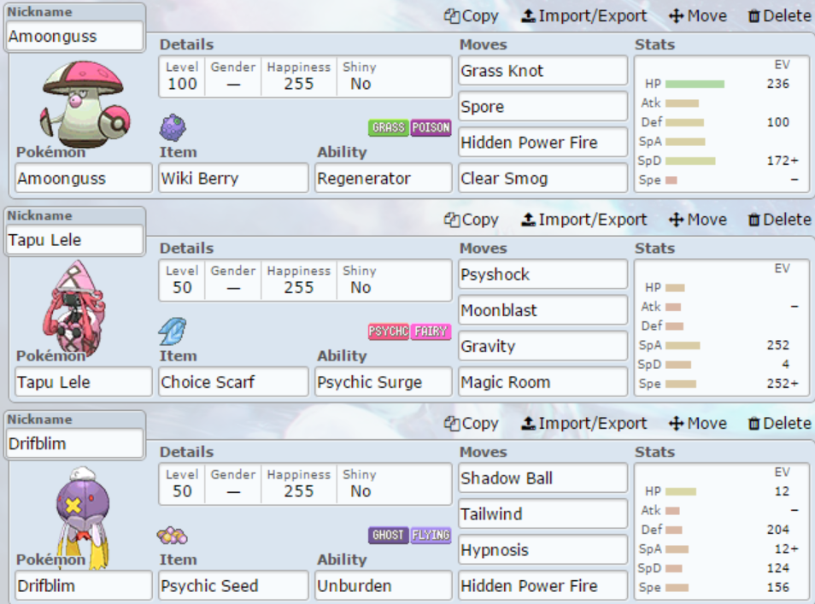This screenshot has width=815, height=604.
Task: Click the Psychic type badge on Tapu Lele
Action: pos(388,331)
